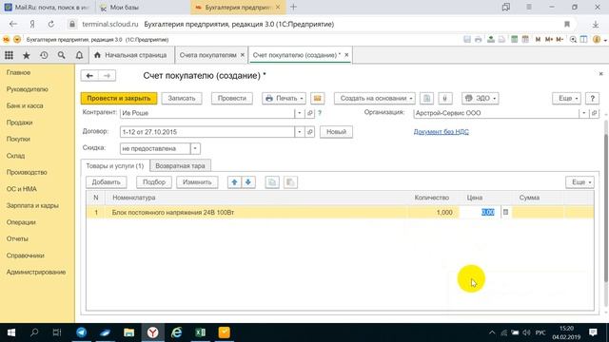Open Договор field link icon
Viewport: 609px width, 342px height.
click(x=310, y=132)
